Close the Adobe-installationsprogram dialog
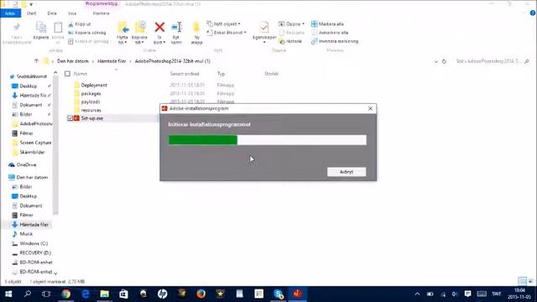Viewport: 537px width, 302px height. [x=370, y=108]
